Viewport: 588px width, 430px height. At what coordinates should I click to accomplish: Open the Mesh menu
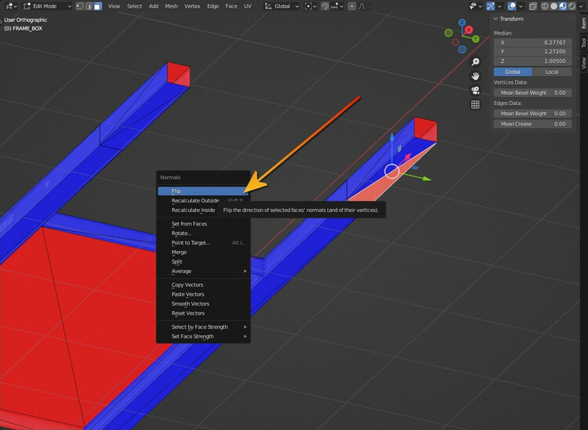[172, 6]
